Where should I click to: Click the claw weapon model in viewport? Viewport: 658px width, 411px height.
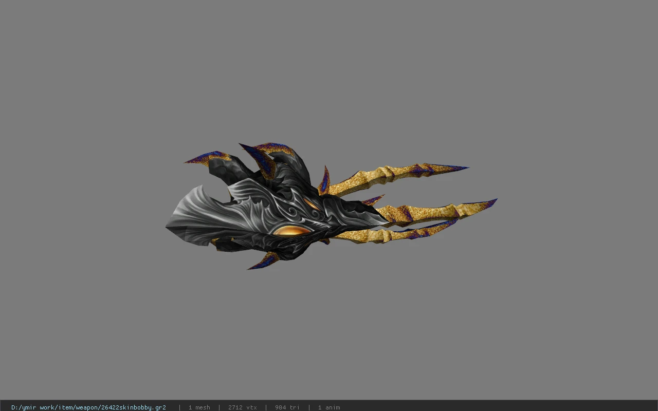pos(331,207)
